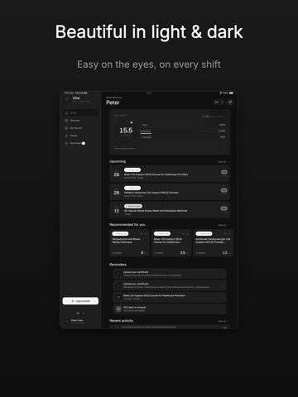Screen dimensions: 298x397
Task: Open the Herbal Stress Relief course dated 13
Action: click(170, 210)
